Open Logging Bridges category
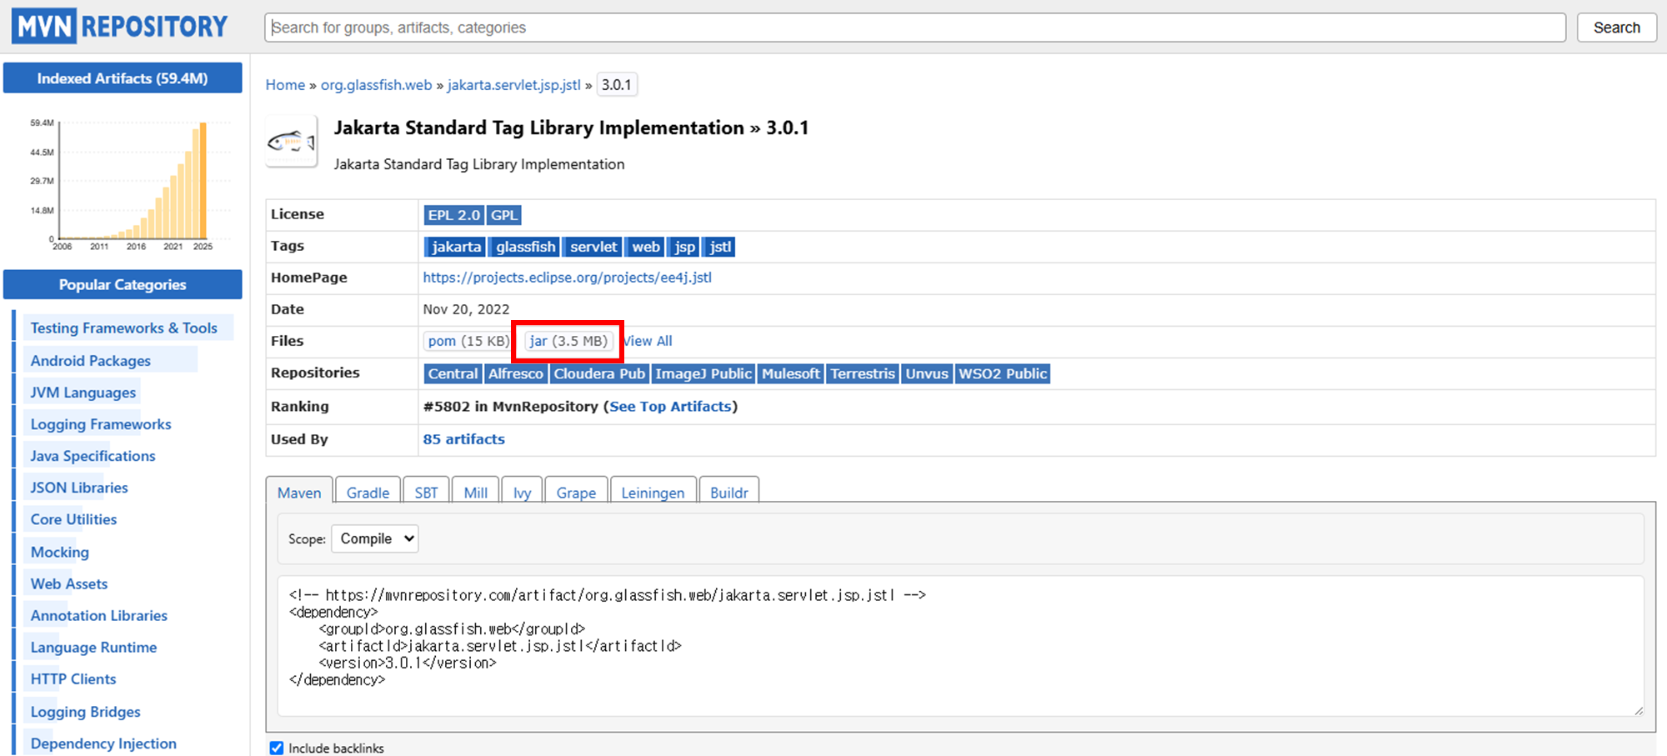Viewport: 1667px width, 756px height. [x=85, y=712]
